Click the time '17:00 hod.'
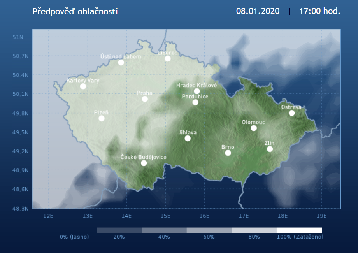This screenshot has height=253, width=358. [x=319, y=11]
